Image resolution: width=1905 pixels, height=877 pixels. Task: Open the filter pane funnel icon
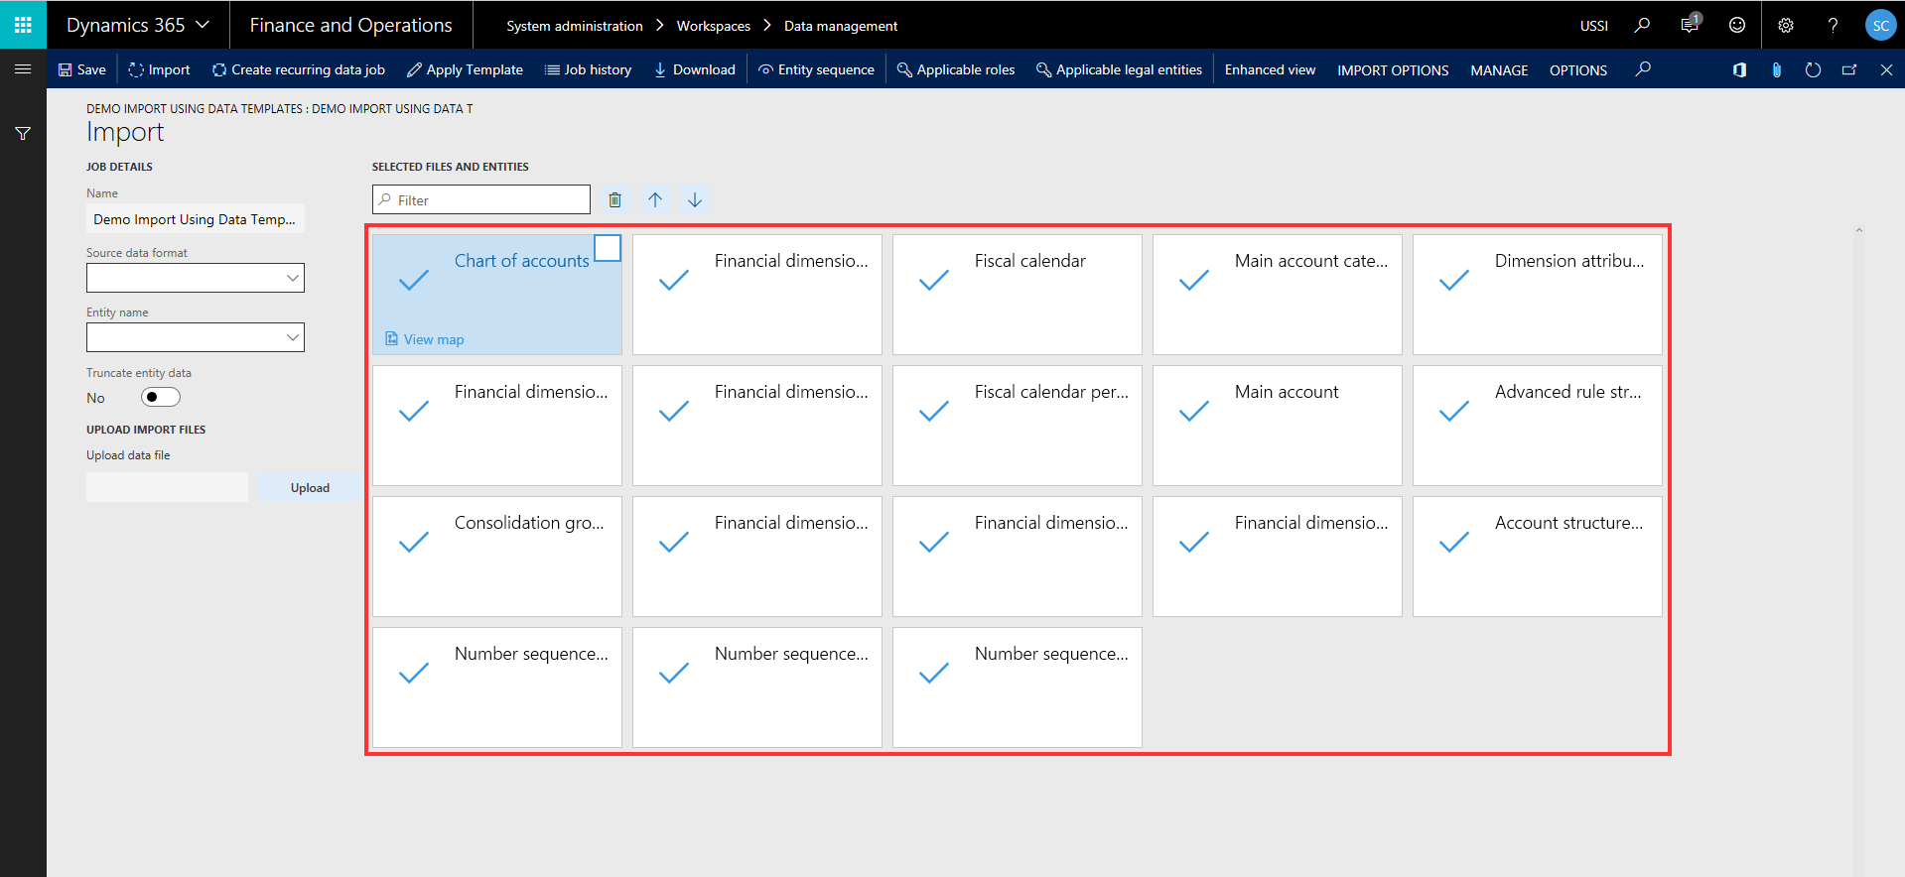[23, 134]
